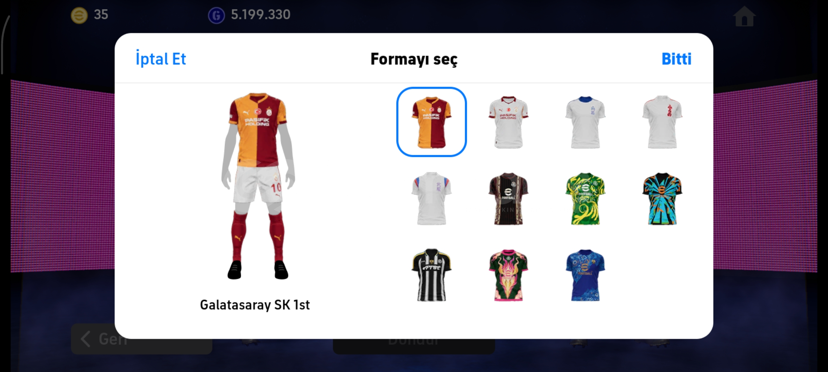Click the large kit preview mannequin
The width and height of the screenshot is (828, 372).
coord(258,186)
